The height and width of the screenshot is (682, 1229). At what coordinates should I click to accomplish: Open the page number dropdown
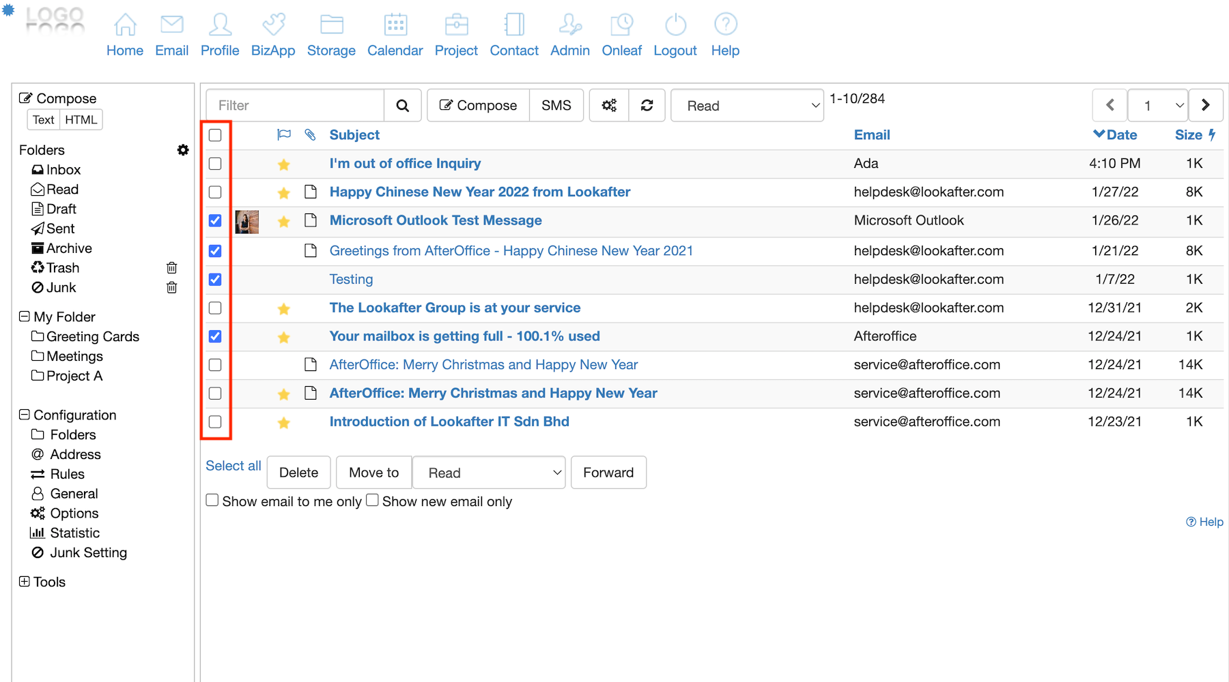1158,106
